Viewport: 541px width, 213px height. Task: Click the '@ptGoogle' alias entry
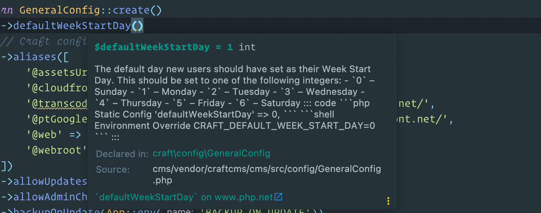point(58,119)
